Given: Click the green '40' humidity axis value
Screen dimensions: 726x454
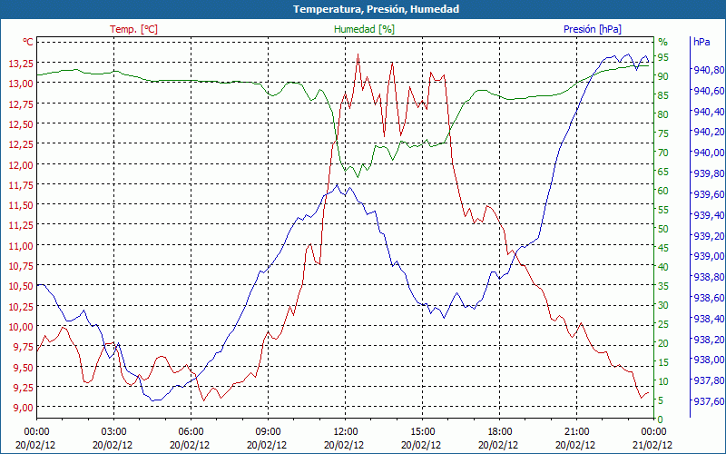Looking at the screenshot, I should 663,267.
